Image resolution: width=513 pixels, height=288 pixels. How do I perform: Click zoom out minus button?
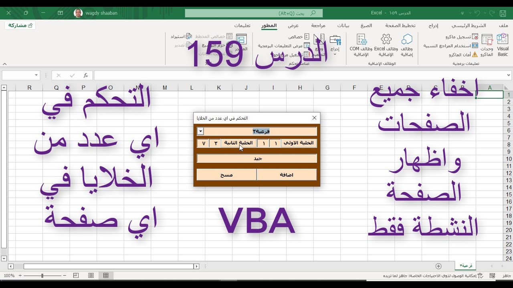[65, 276]
